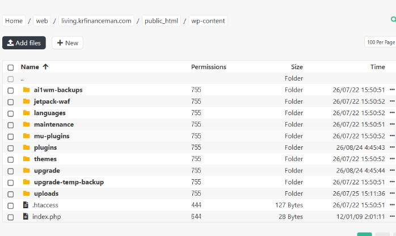Open the three-dot menu for plugins folder
The image size is (396, 236).
[x=392, y=147]
